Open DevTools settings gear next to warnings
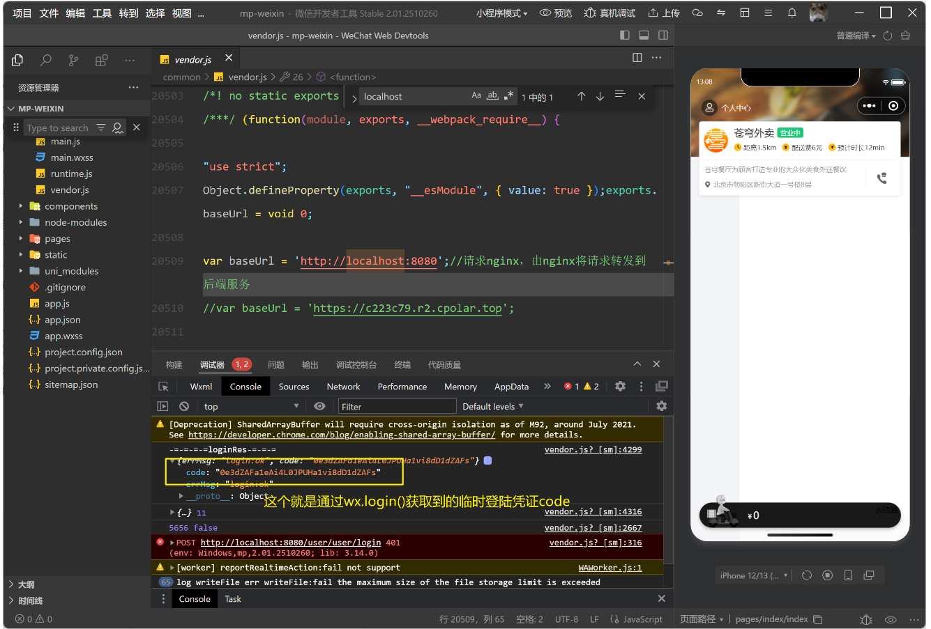Screen dimensions: 931x629 coord(621,386)
